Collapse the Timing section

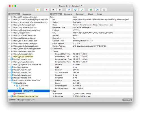click(51, 51)
